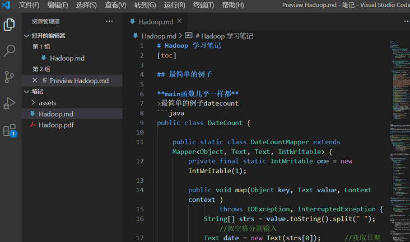
Task: Click Hadoop.md in the breadcrumb
Action: pos(159,36)
